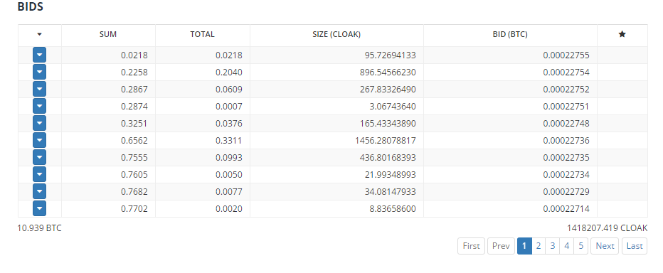Screen dimensions: 663x273
Task: Click bid price 0.00022736
Action: pos(566,141)
